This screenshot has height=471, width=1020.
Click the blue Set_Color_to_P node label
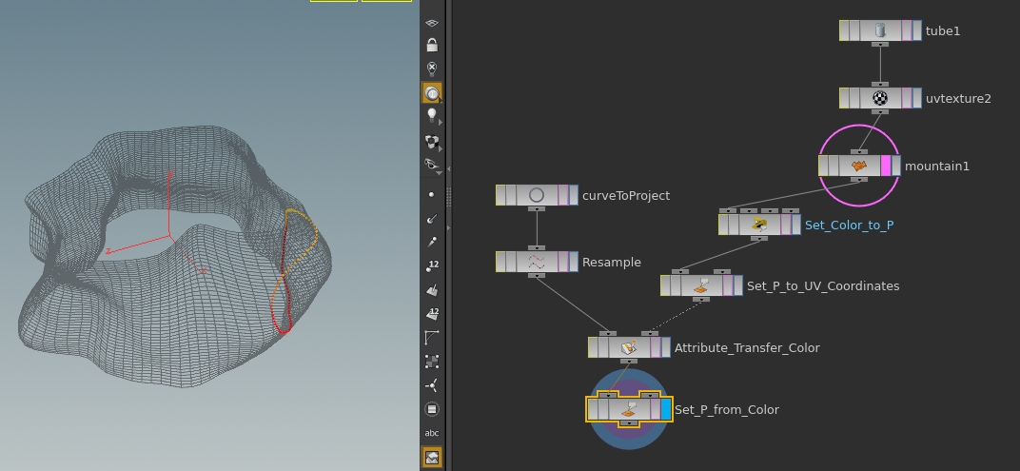(x=850, y=226)
